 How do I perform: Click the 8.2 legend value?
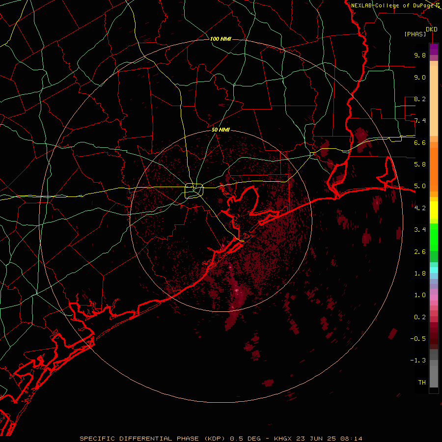[x=420, y=99]
